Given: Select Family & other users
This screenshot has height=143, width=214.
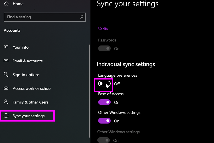Looking at the screenshot, I should coord(31,102).
